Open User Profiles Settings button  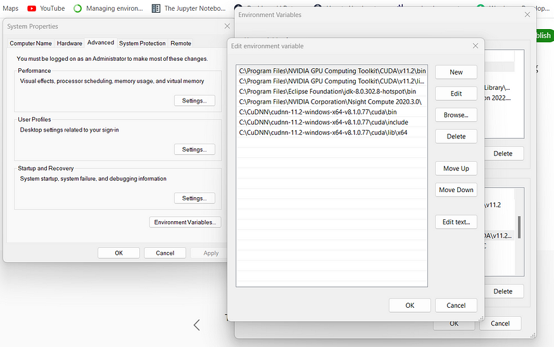[194, 150]
